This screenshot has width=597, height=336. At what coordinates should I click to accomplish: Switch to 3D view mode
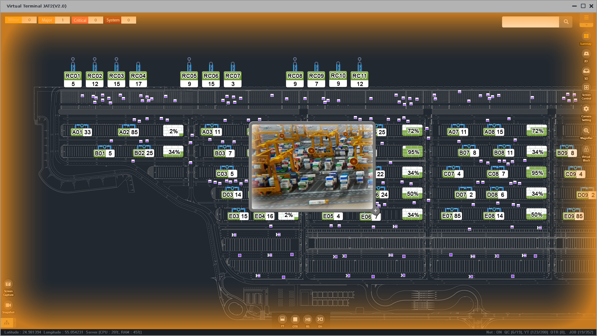coord(586,71)
